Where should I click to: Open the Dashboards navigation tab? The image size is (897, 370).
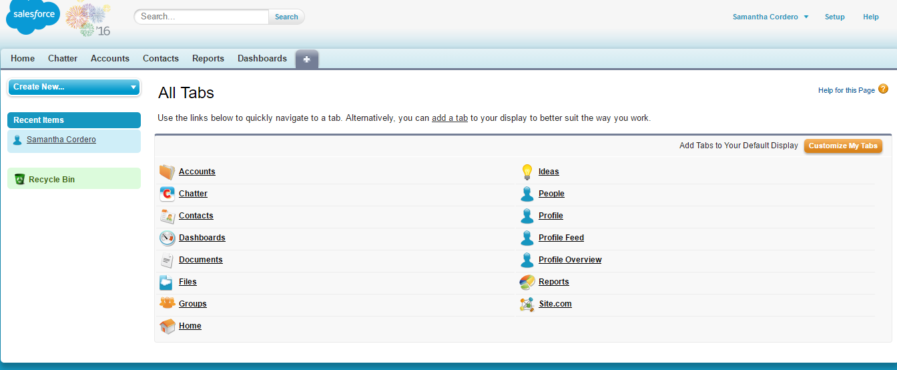pyautogui.click(x=262, y=58)
